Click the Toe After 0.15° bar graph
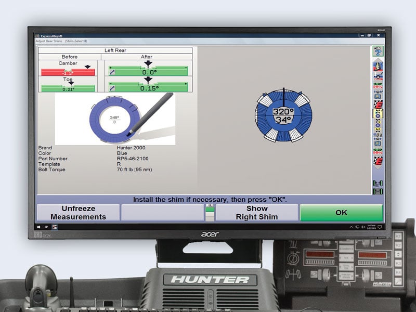The image size is (416, 312). [x=148, y=87]
